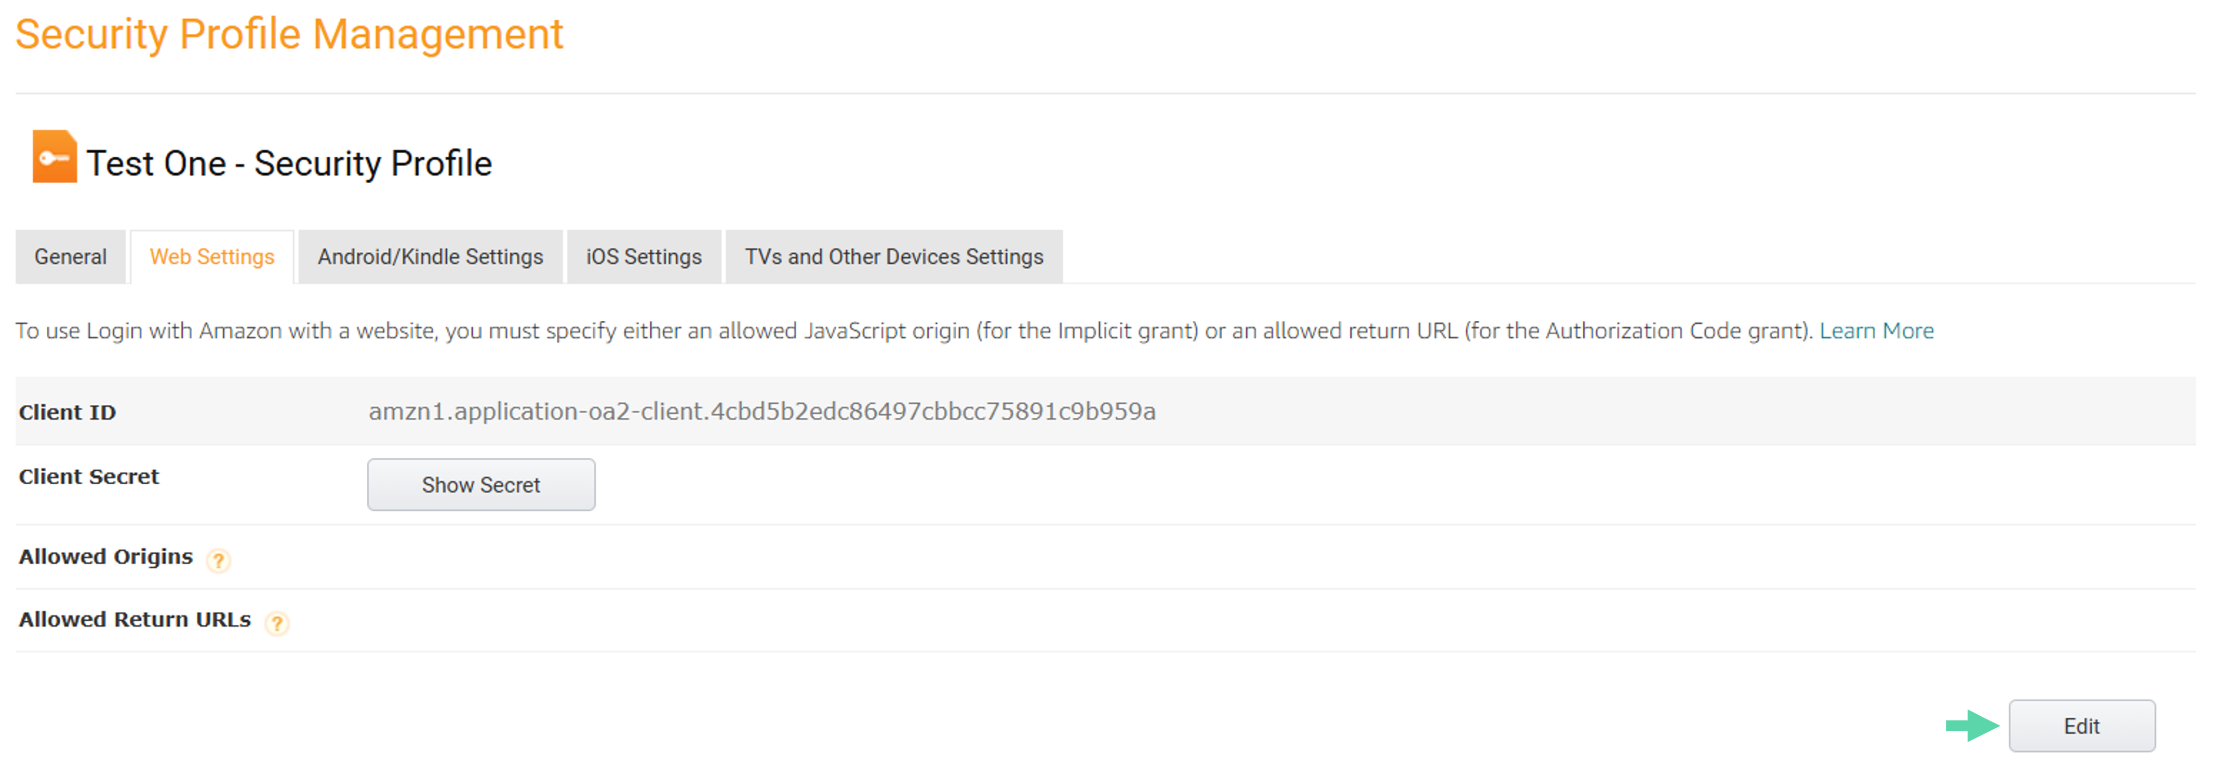This screenshot has height=778, width=2219.
Task: Click the Security Profile Management heading
Action: [x=289, y=35]
